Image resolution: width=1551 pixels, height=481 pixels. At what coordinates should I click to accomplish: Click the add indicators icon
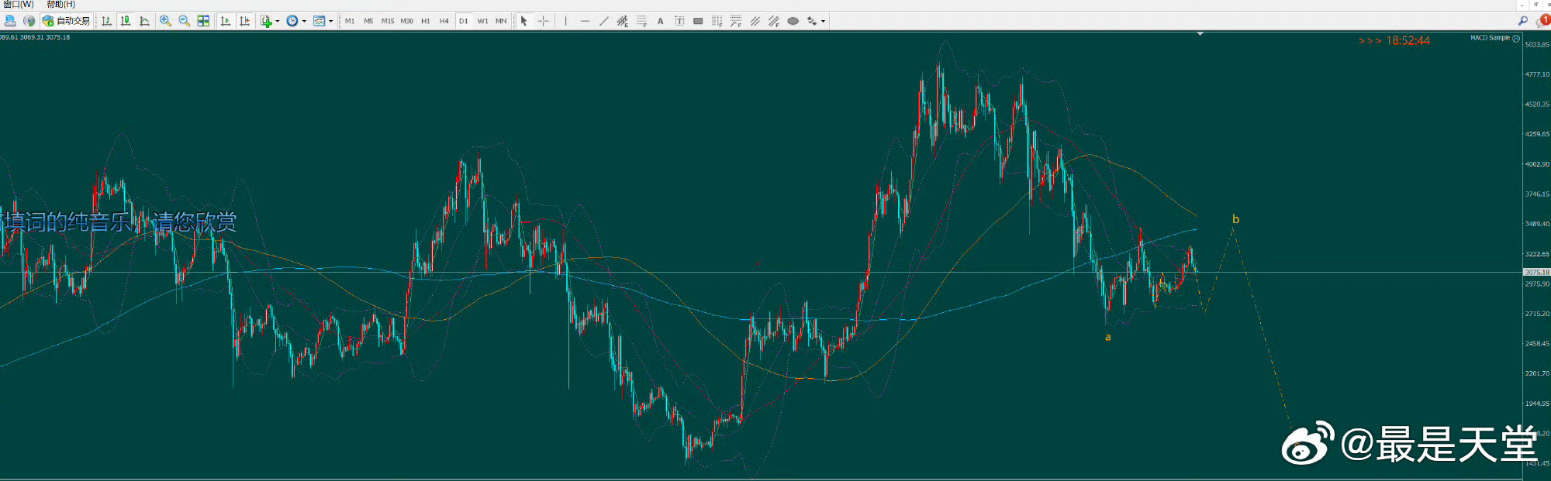267,21
